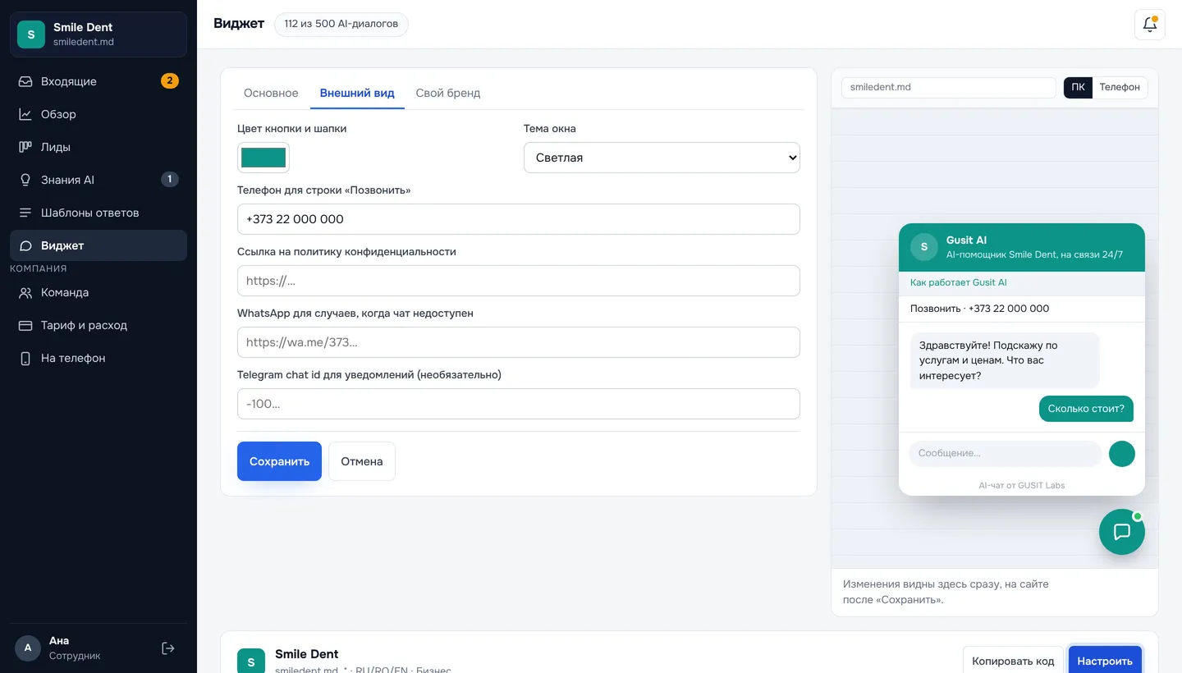Click the privacy policy link field
Screen dimensions: 1182x673
(x=519, y=281)
